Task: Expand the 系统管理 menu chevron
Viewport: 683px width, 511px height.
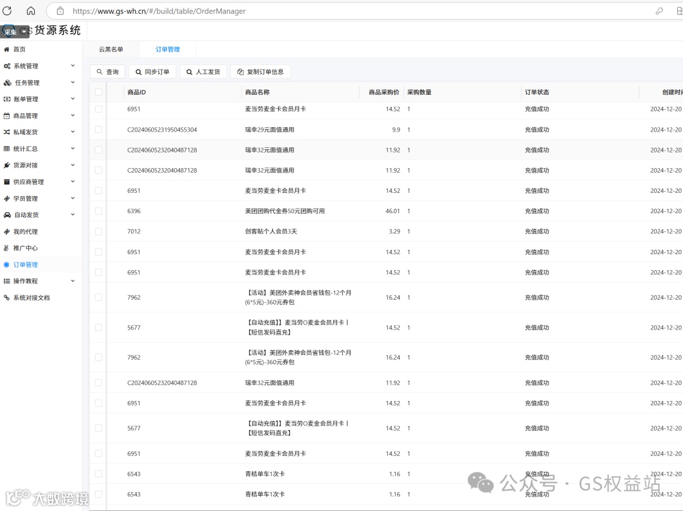Action: [x=73, y=66]
